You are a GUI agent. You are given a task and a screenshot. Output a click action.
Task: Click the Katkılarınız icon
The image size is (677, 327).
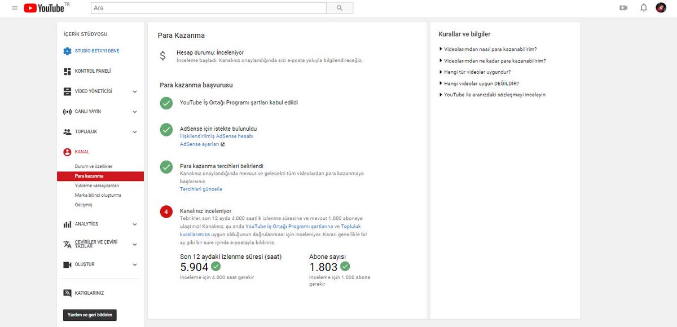67,293
